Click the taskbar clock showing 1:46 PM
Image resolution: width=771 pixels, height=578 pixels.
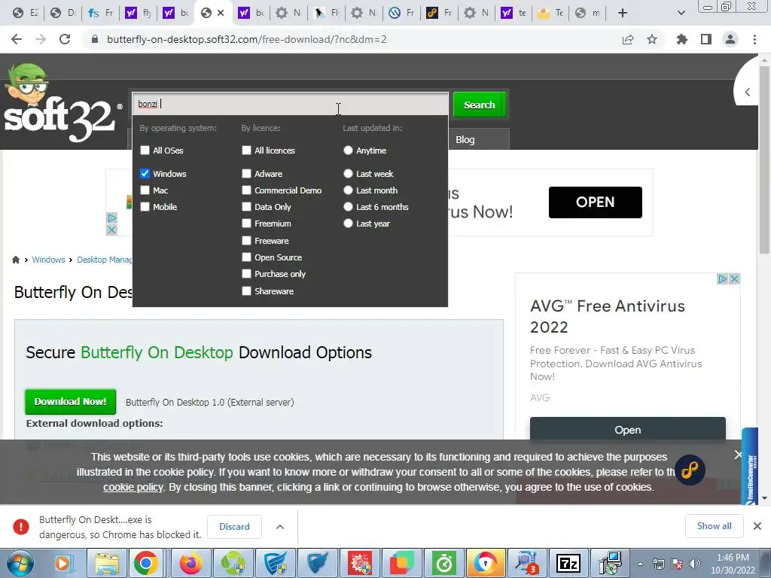coord(733,564)
